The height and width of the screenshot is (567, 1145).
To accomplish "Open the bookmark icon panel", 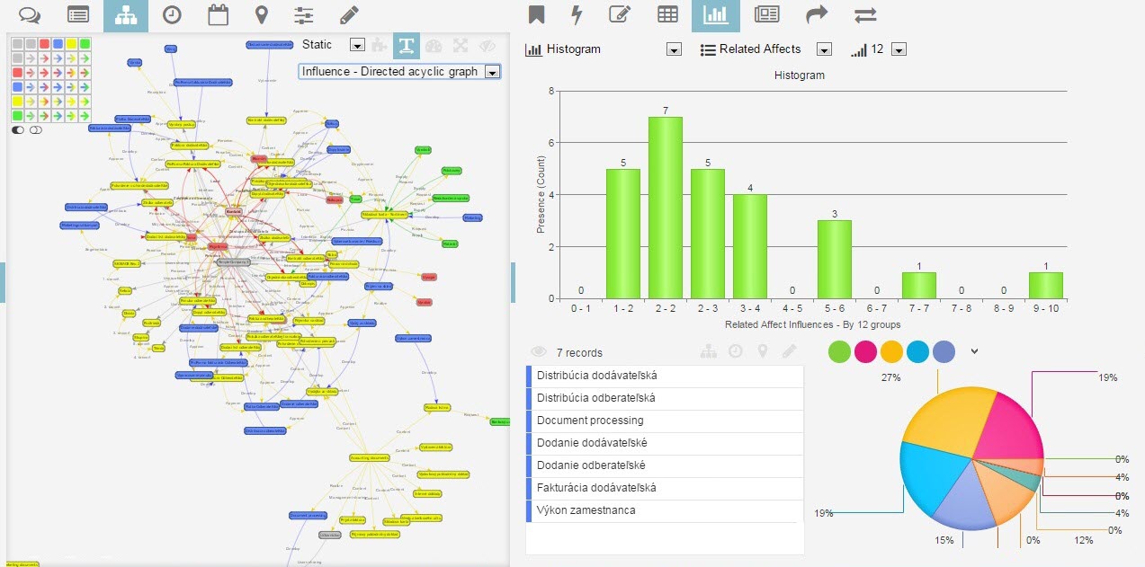I will (x=536, y=15).
